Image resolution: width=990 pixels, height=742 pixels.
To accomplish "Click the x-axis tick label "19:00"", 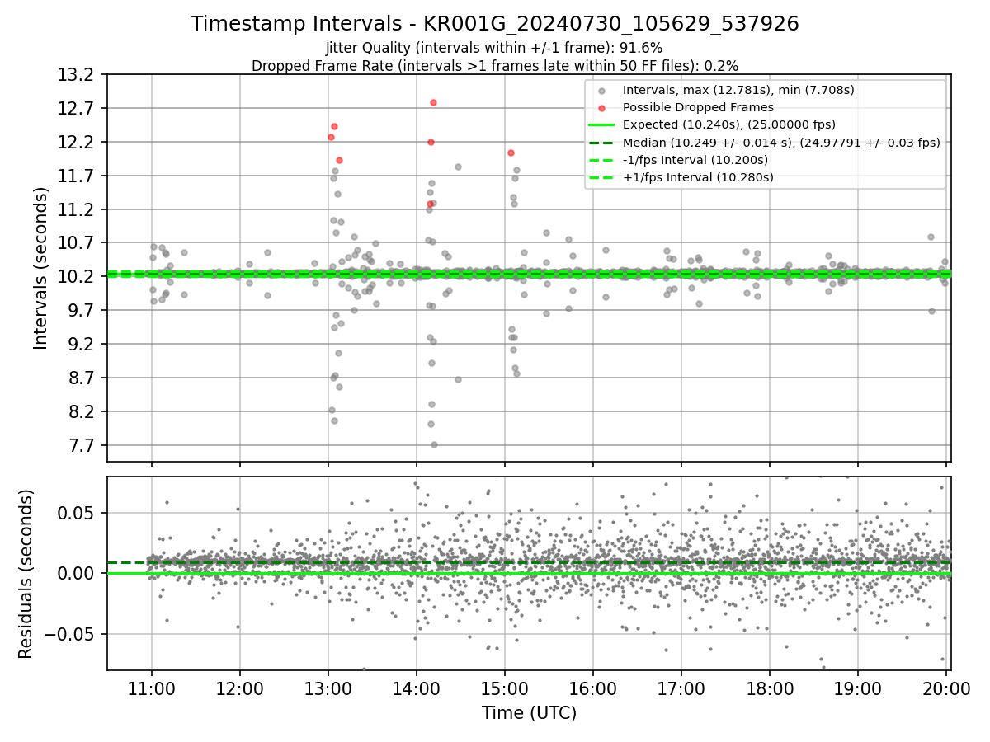I will [857, 689].
